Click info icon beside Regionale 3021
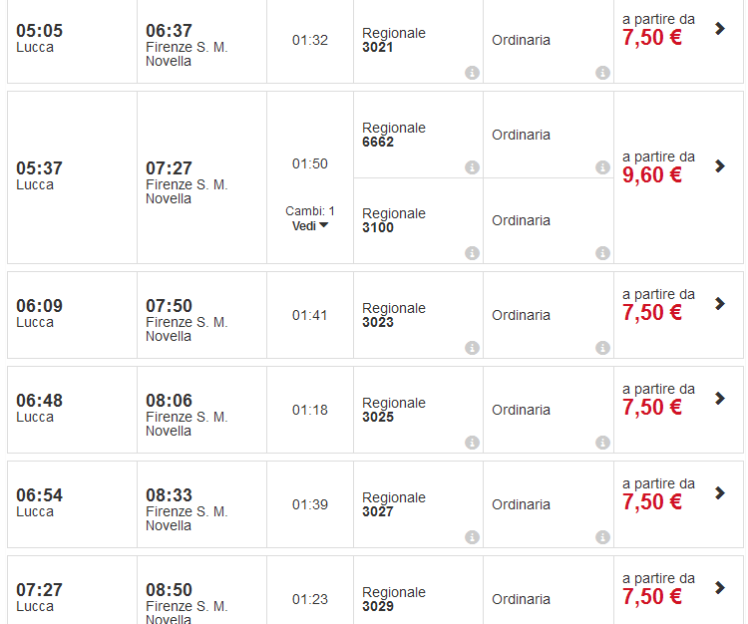 pos(472,73)
